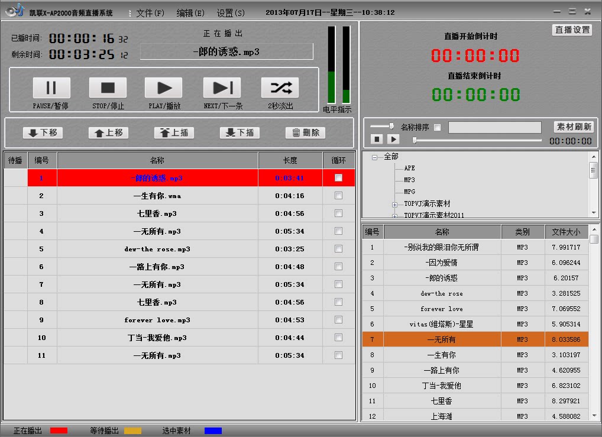This screenshot has width=602, height=437.
Task: Stop playback with the STOP/停止 button
Action: pos(108,88)
